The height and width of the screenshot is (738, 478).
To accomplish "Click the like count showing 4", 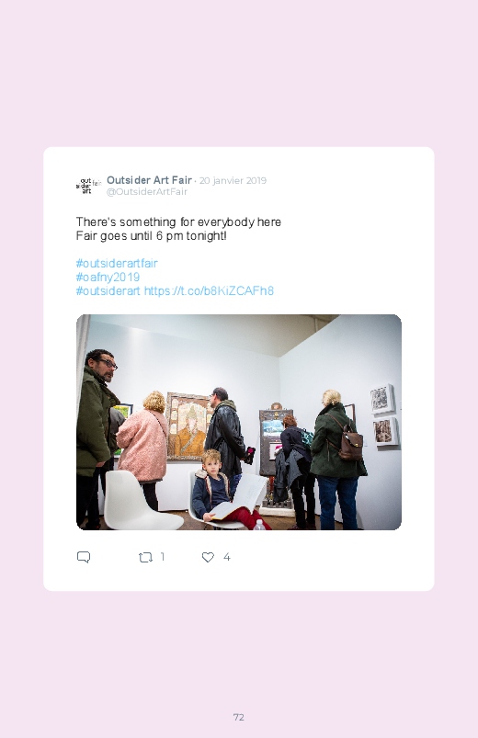I will tap(226, 557).
